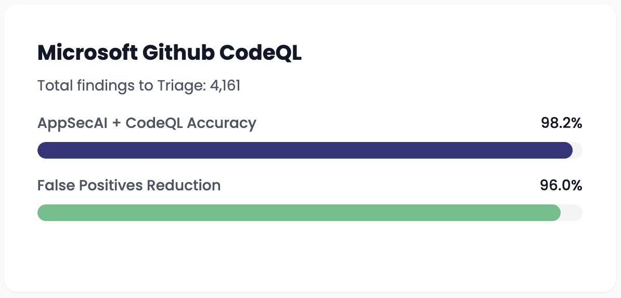Click the word Microsoft in the title
Image resolution: width=621 pixels, height=298 pixels.
coord(87,53)
